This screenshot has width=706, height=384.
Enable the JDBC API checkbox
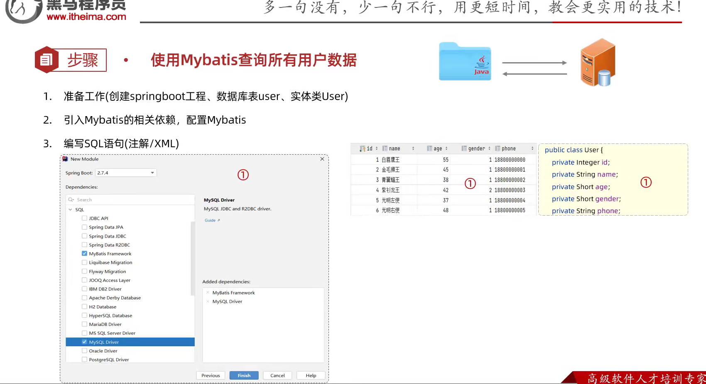click(x=84, y=218)
